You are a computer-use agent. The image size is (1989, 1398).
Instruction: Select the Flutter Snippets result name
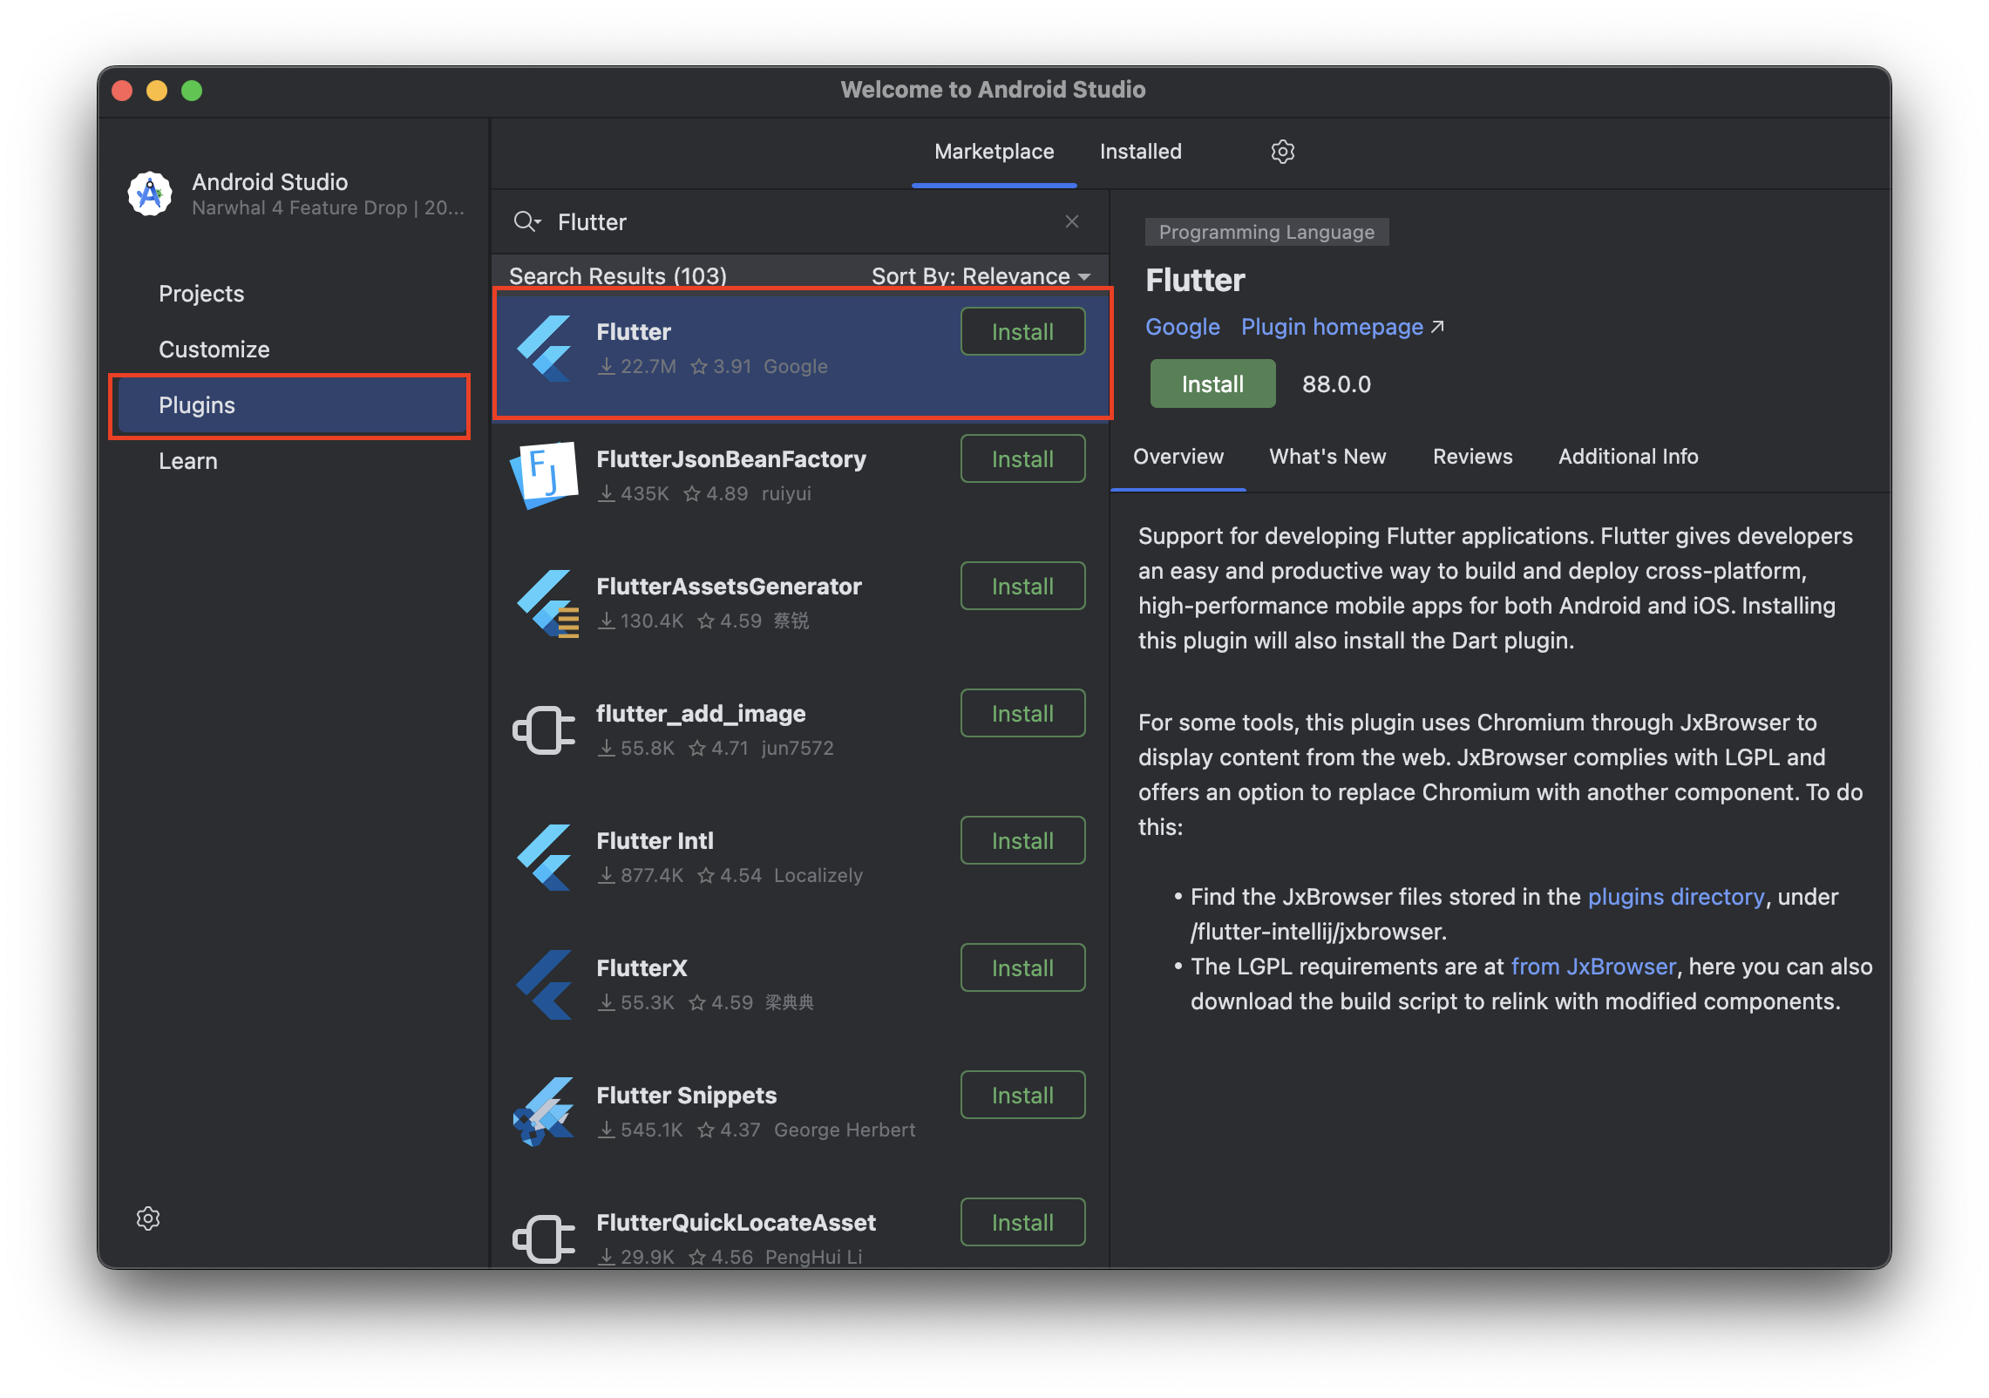(686, 1096)
